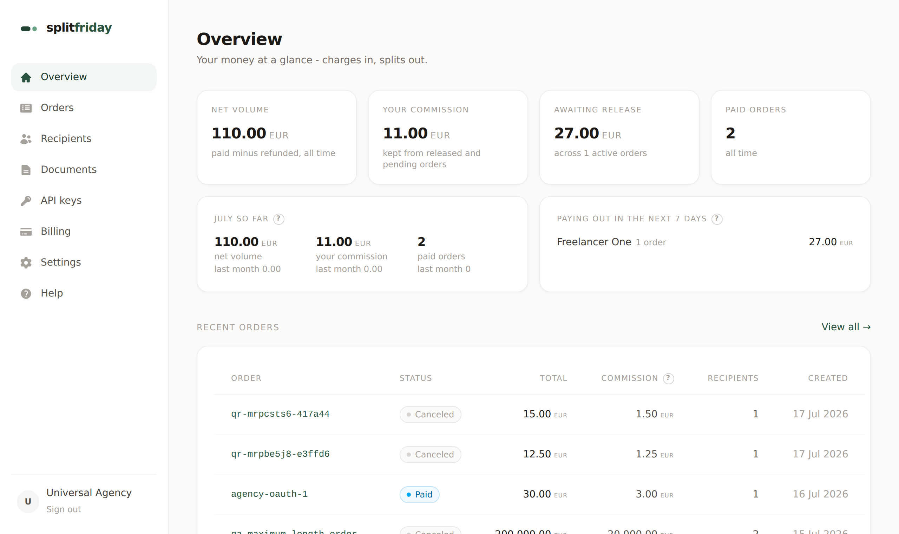The image size is (899, 534).
Task: Click the Overview page title
Action: coord(239,39)
